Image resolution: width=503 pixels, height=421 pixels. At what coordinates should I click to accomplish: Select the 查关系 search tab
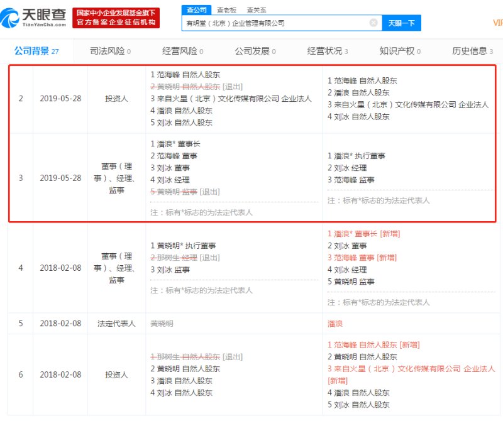click(x=257, y=10)
